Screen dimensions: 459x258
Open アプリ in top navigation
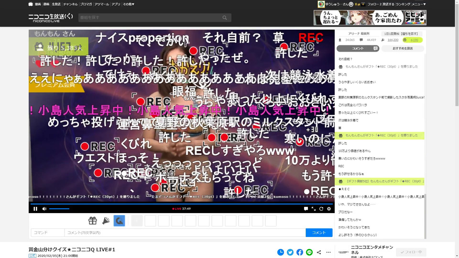(116, 4)
